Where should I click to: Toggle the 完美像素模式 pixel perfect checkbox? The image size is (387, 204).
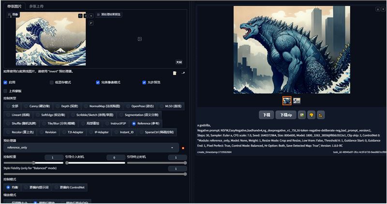pos(98,82)
